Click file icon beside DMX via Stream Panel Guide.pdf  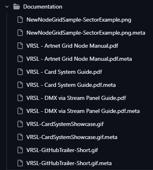(x=20, y=98)
